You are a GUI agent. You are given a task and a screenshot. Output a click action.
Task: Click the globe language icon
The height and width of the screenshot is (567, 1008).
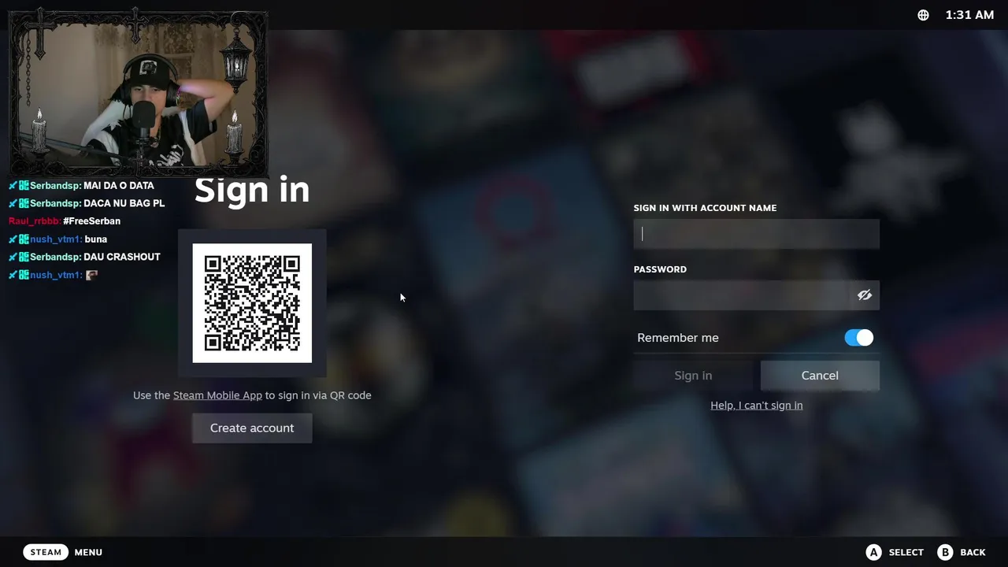pos(923,15)
